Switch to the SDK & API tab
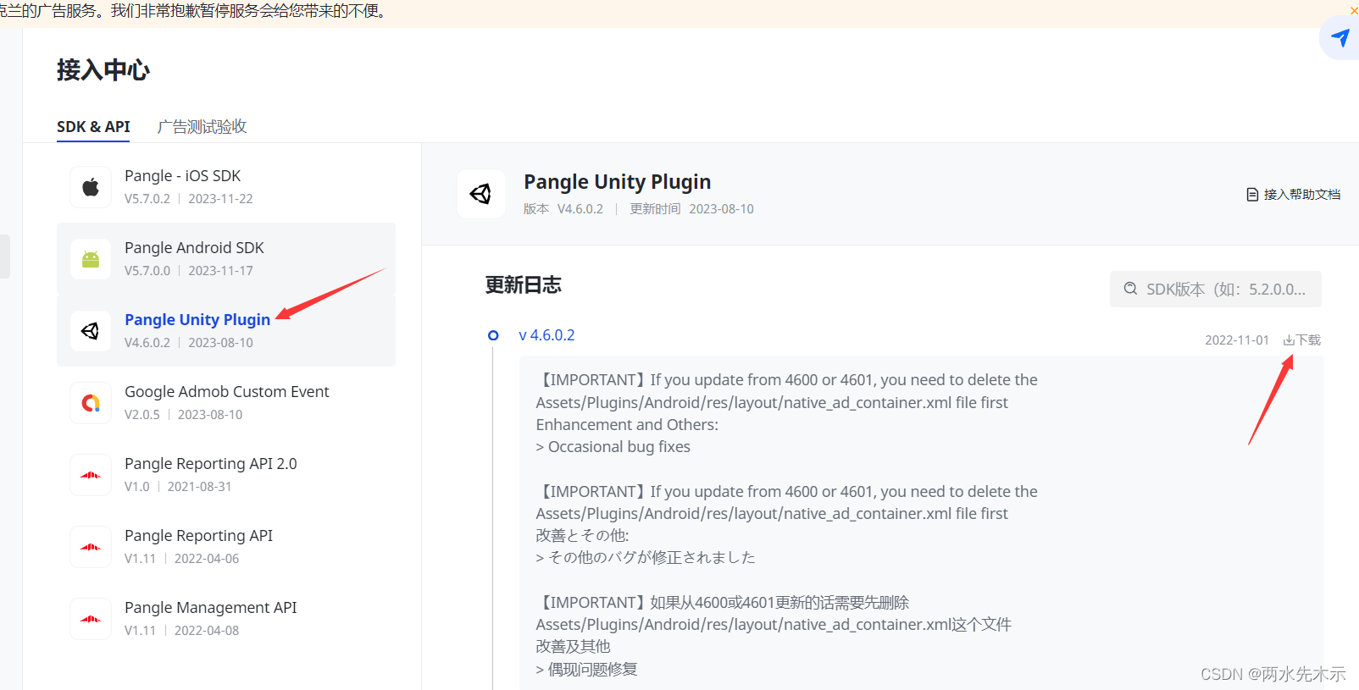The width and height of the screenshot is (1359, 690). click(x=93, y=127)
